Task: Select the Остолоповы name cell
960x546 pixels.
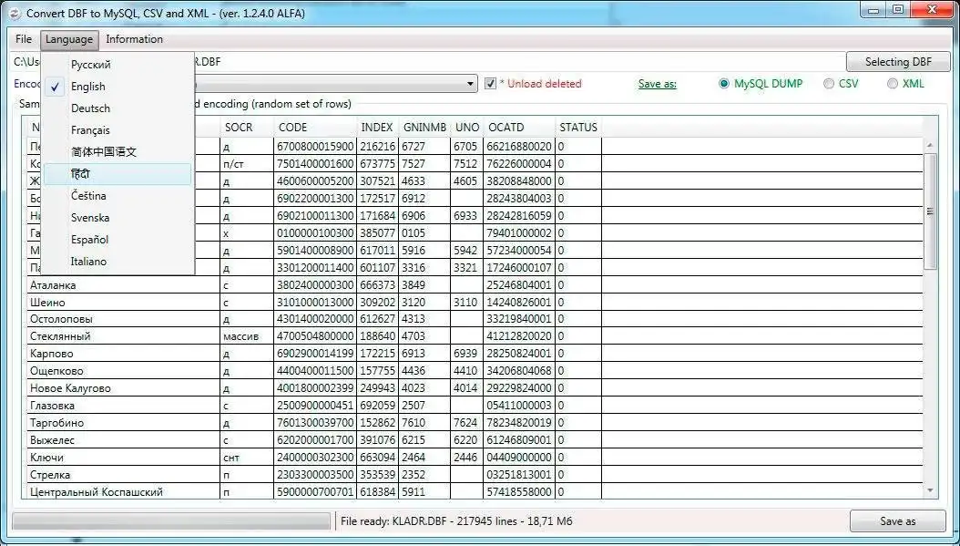Action: click(123, 319)
